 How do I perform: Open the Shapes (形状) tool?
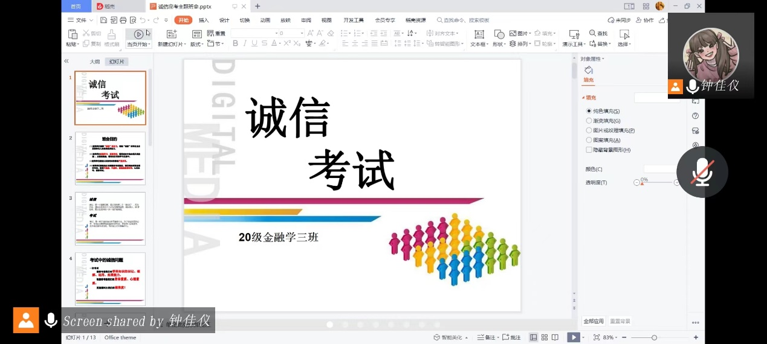click(x=499, y=35)
